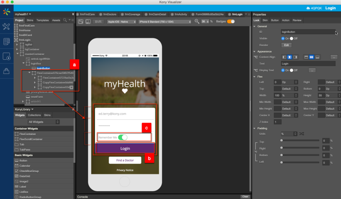This screenshot has width=341, height=199.
Task: Align content center horizontally
Action: point(290,57)
